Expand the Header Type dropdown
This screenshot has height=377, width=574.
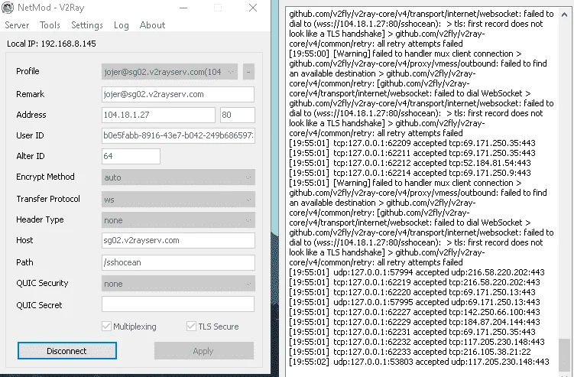[178, 220]
